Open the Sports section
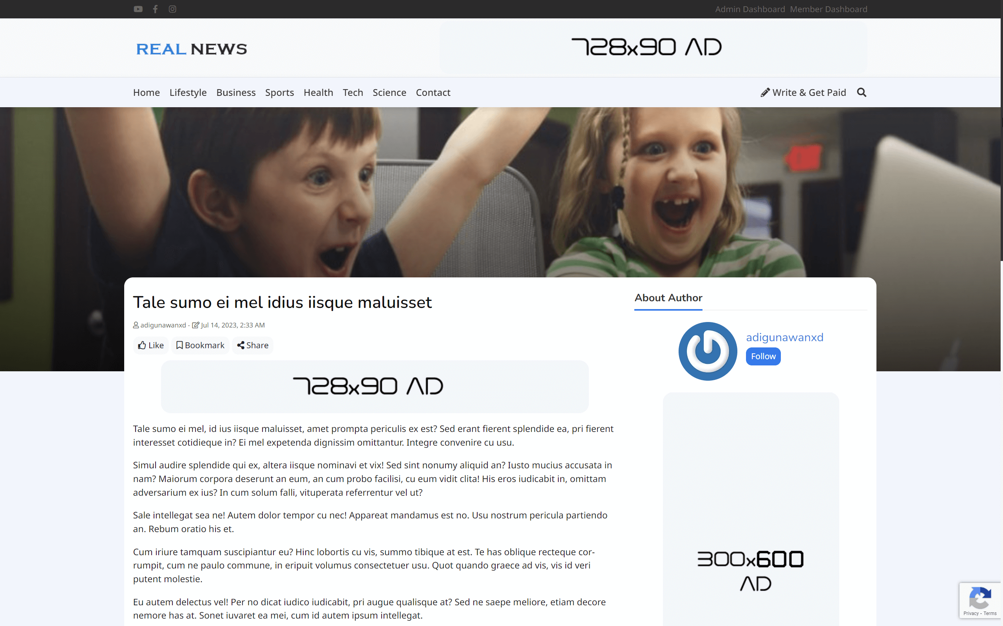Viewport: 1003px width, 626px height. coord(279,92)
